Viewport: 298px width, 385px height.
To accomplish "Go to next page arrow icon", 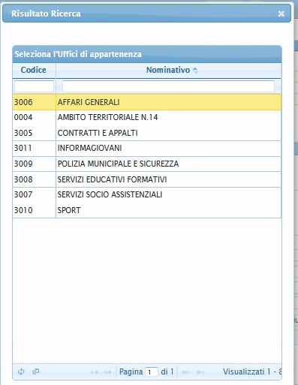I will tap(186, 372).
